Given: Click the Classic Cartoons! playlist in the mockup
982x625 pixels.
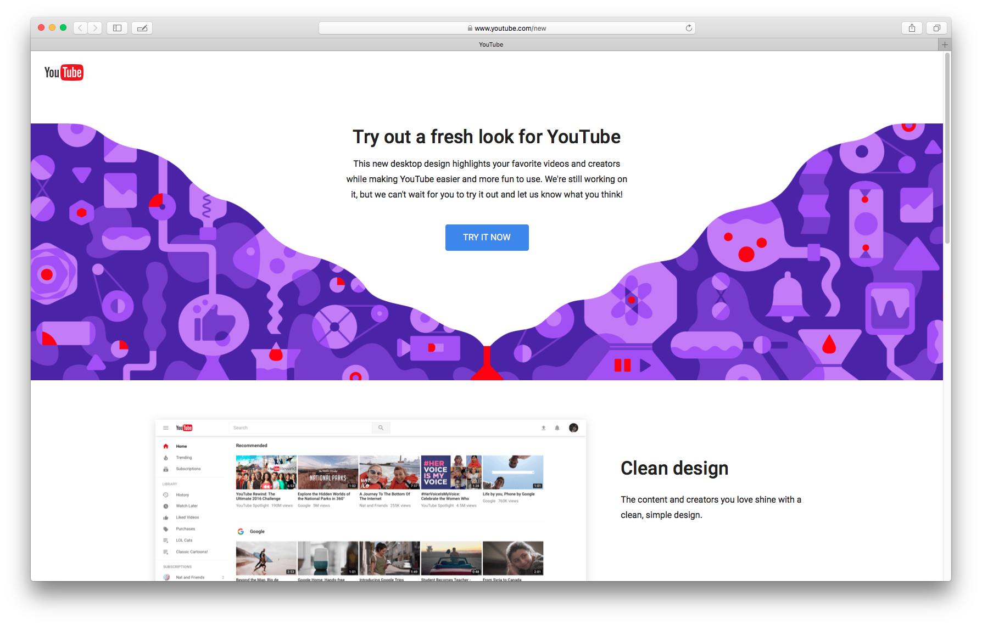Looking at the screenshot, I should coord(191,552).
